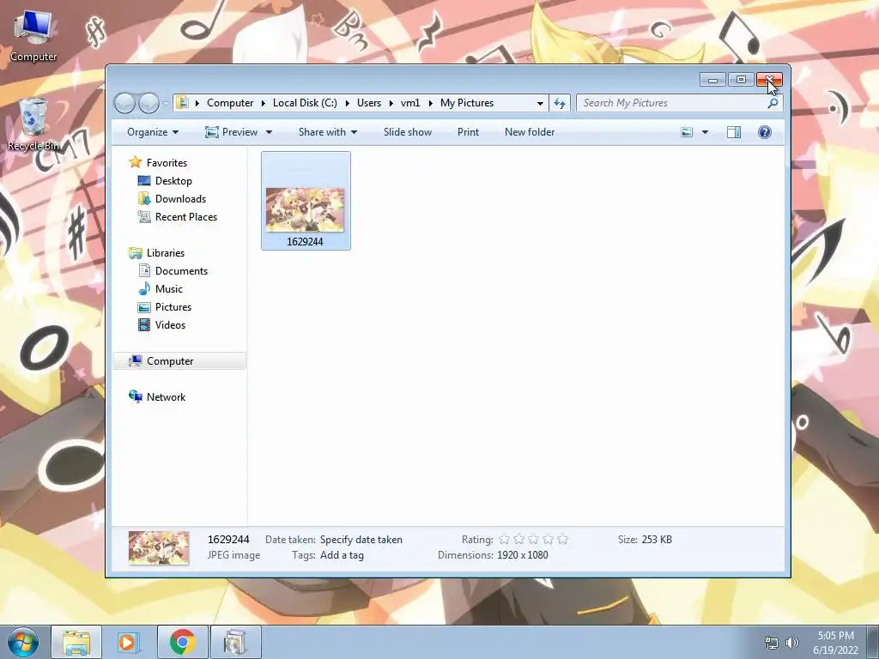879x659 pixels.
Task: Click Add a tag in details pane
Action: pyautogui.click(x=342, y=555)
